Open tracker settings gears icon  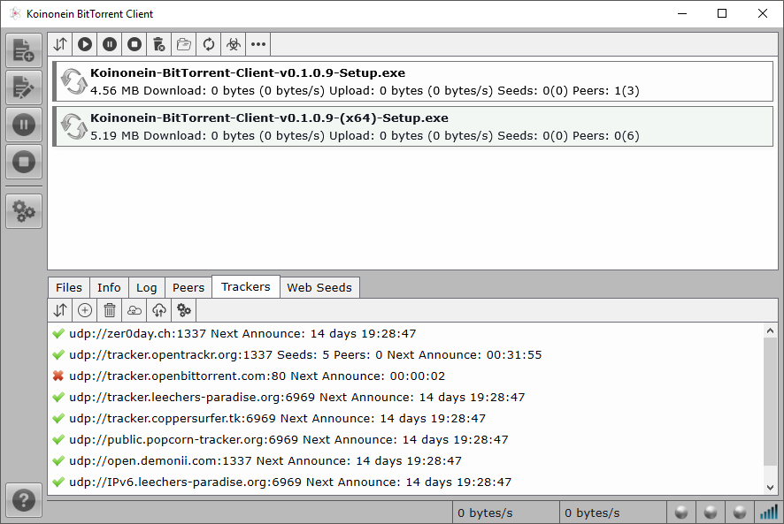pyautogui.click(x=184, y=310)
